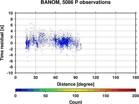Click the "Count" colorbar label
The width and height of the screenshot is (139, 104).
click(x=76, y=102)
